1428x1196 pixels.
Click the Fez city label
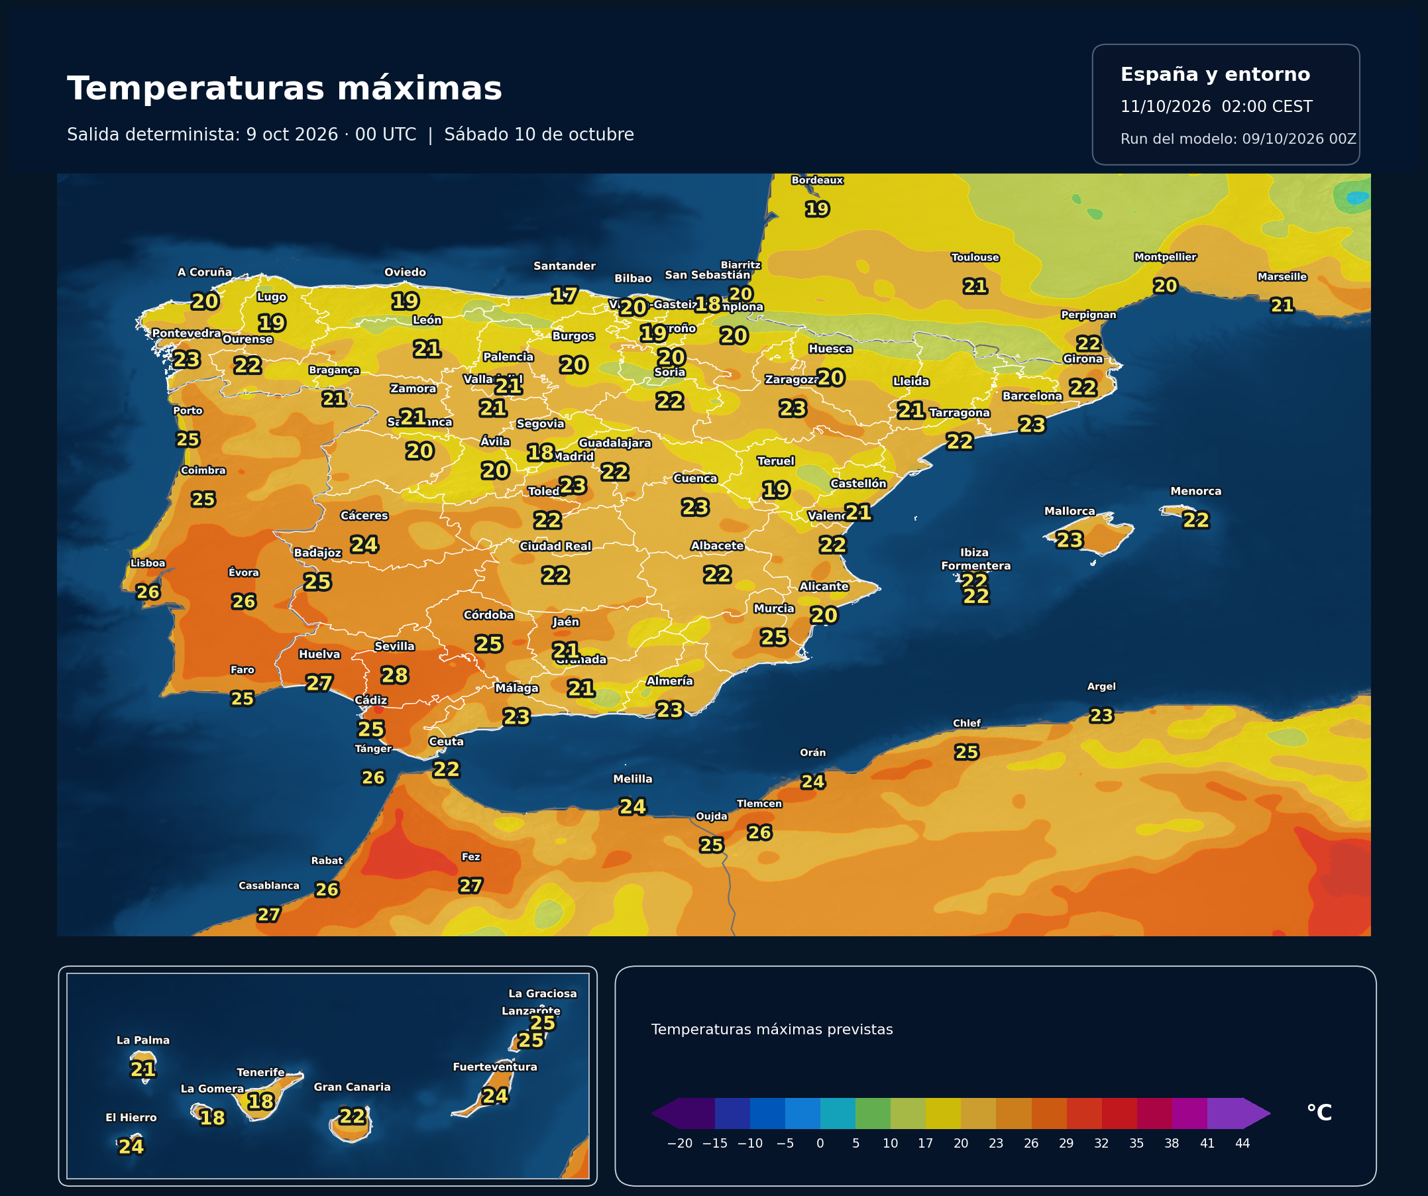point(470,857)
